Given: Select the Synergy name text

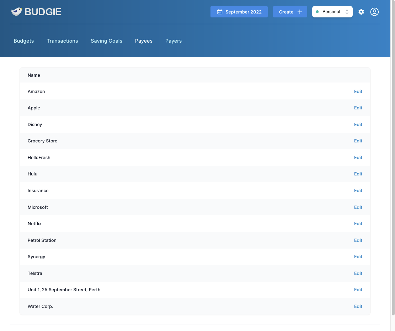Looking at the screenshot, I should [37, 256].
